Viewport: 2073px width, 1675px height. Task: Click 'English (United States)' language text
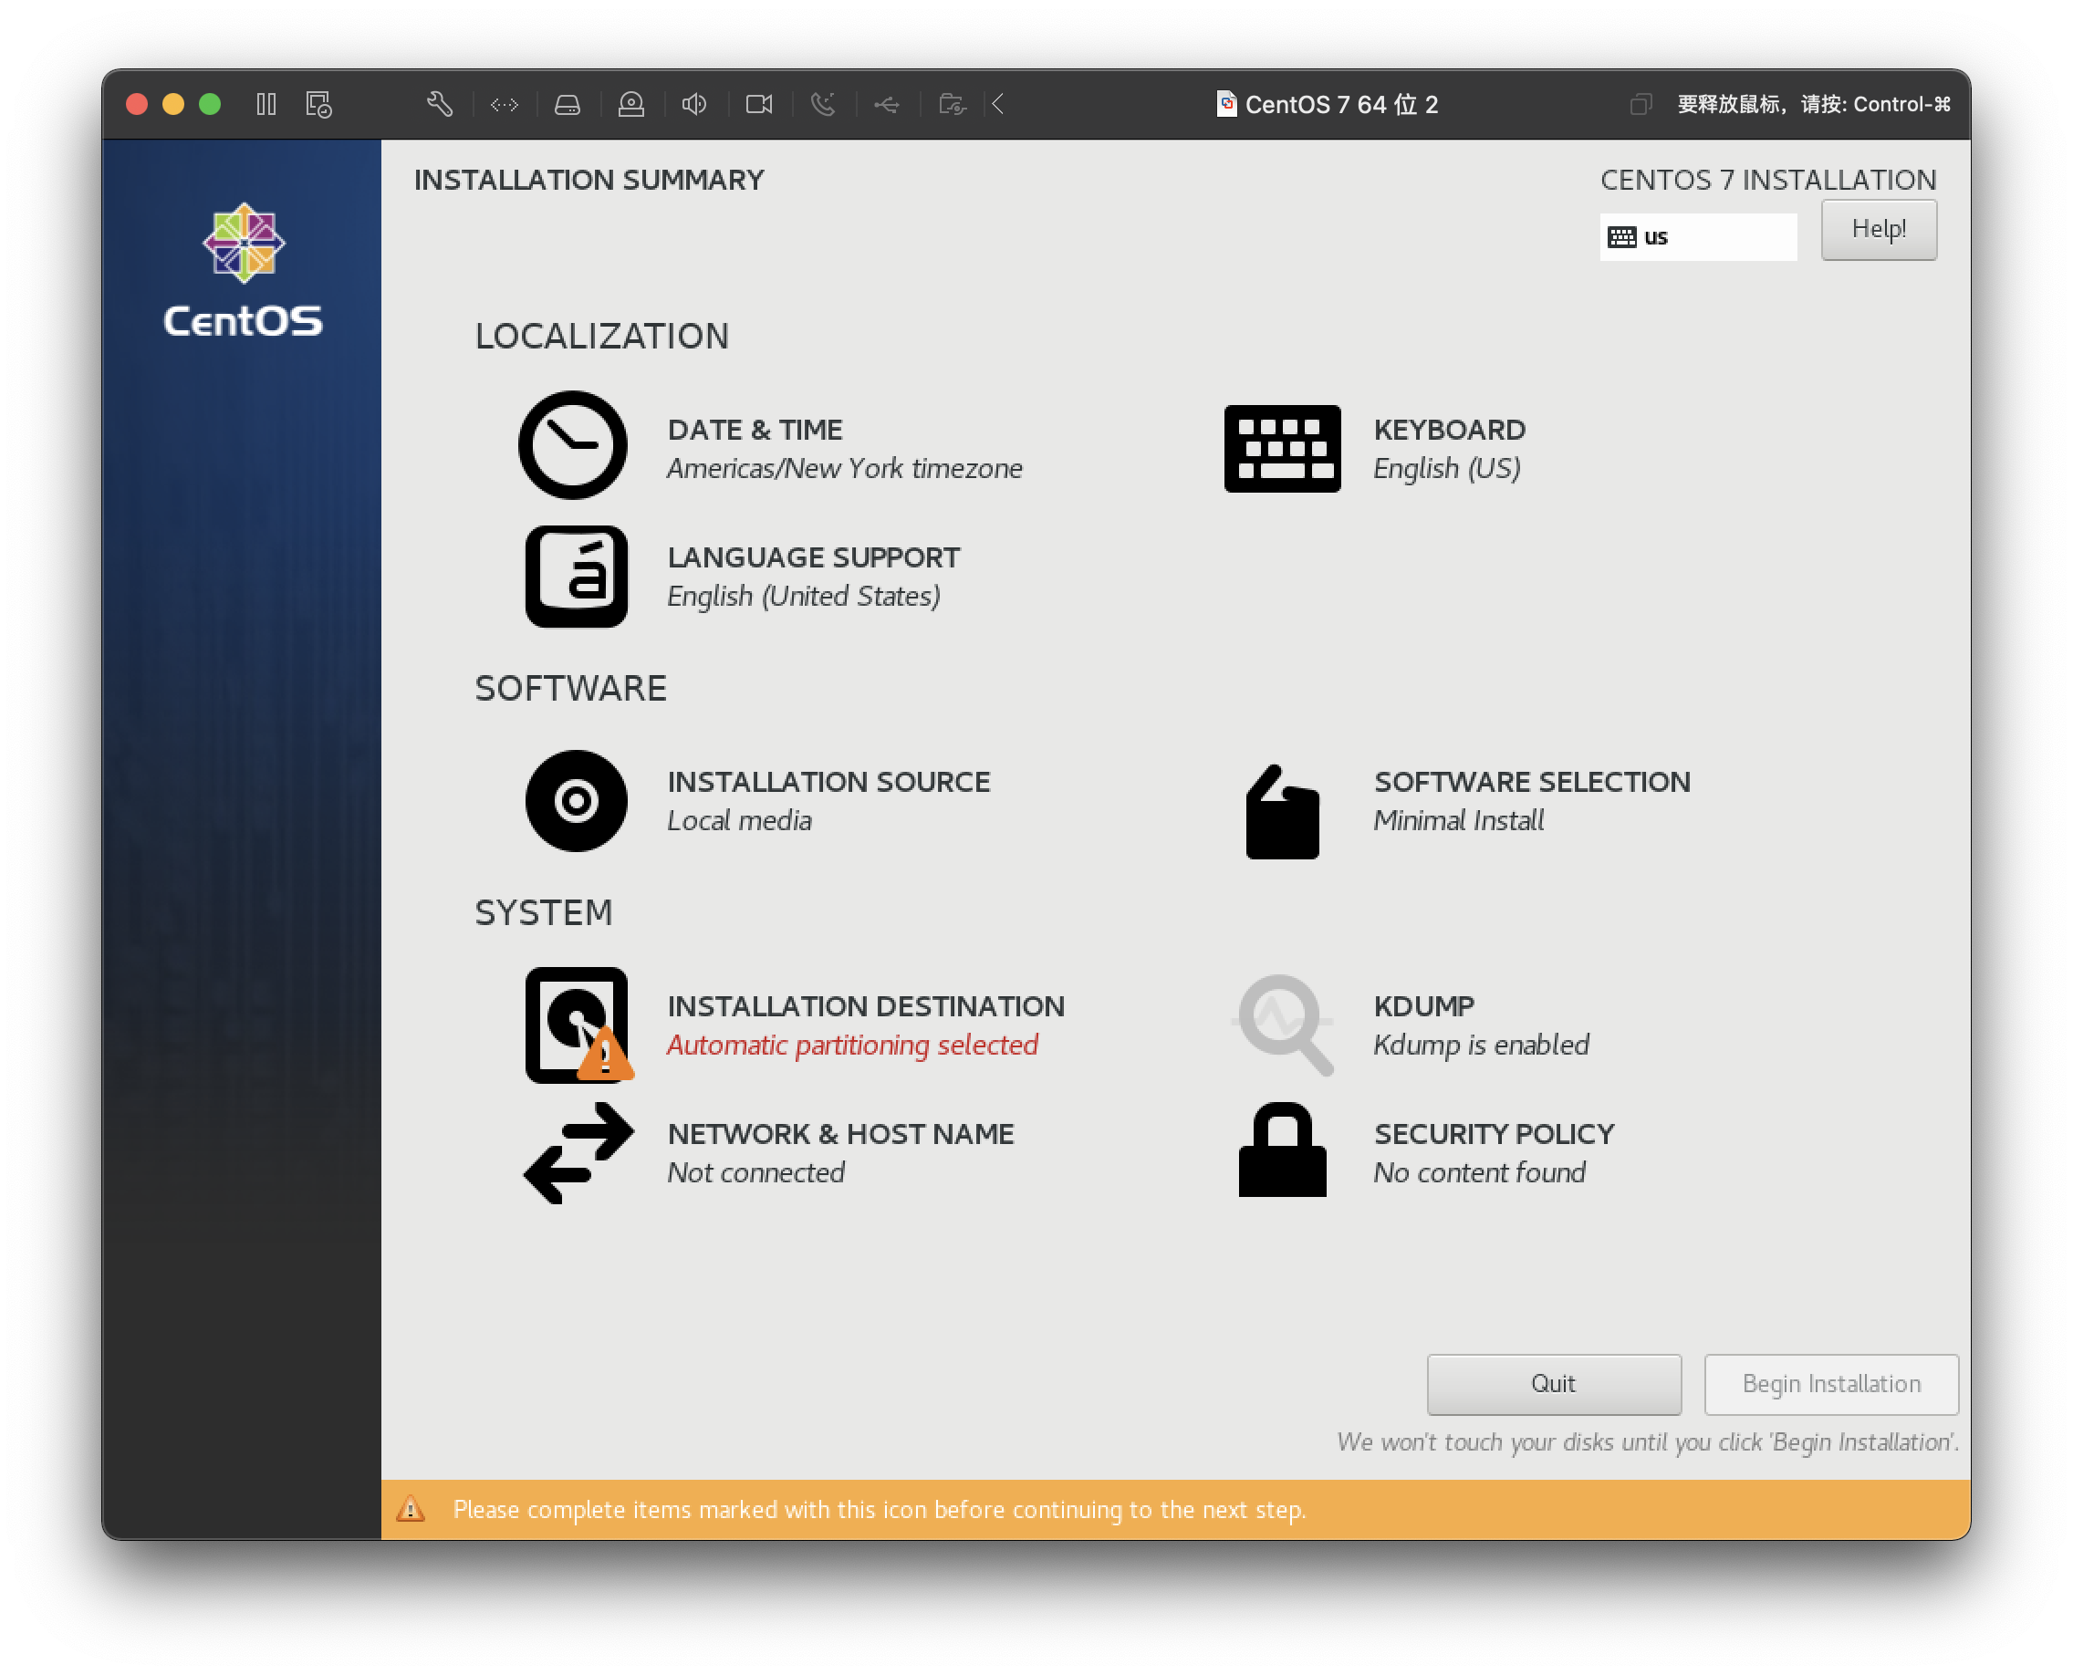803,597
